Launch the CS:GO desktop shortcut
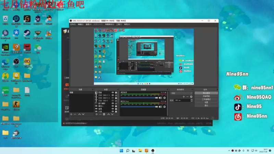Image resolution: width=274 pixels, height=154 pixels. [x=16, y=106]
